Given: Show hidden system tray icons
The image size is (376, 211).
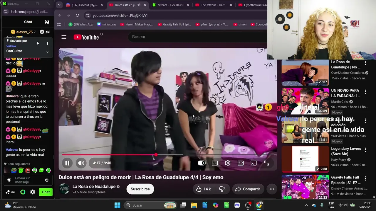Looking at the screenshot, I should tap(306, 205).
